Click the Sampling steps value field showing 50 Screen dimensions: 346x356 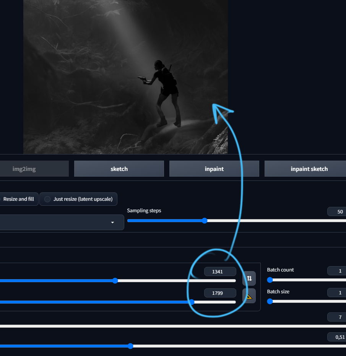337,211
